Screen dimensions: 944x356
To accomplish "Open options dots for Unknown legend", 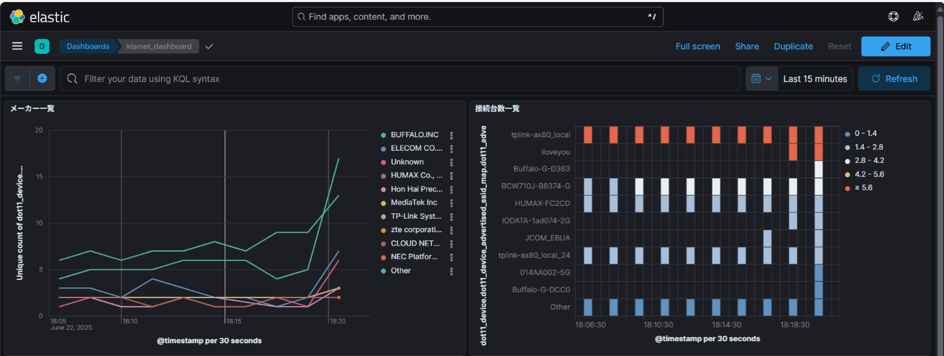I will [452, 162].
